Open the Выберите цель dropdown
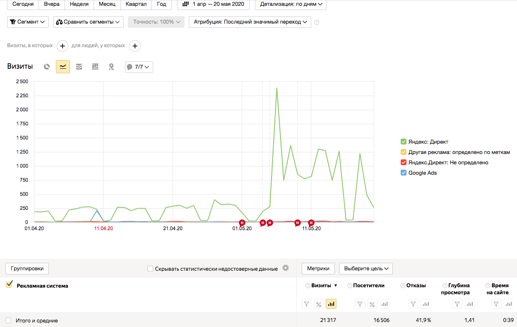The width and height of the screenshot is (517, 327). coord(366,269)
